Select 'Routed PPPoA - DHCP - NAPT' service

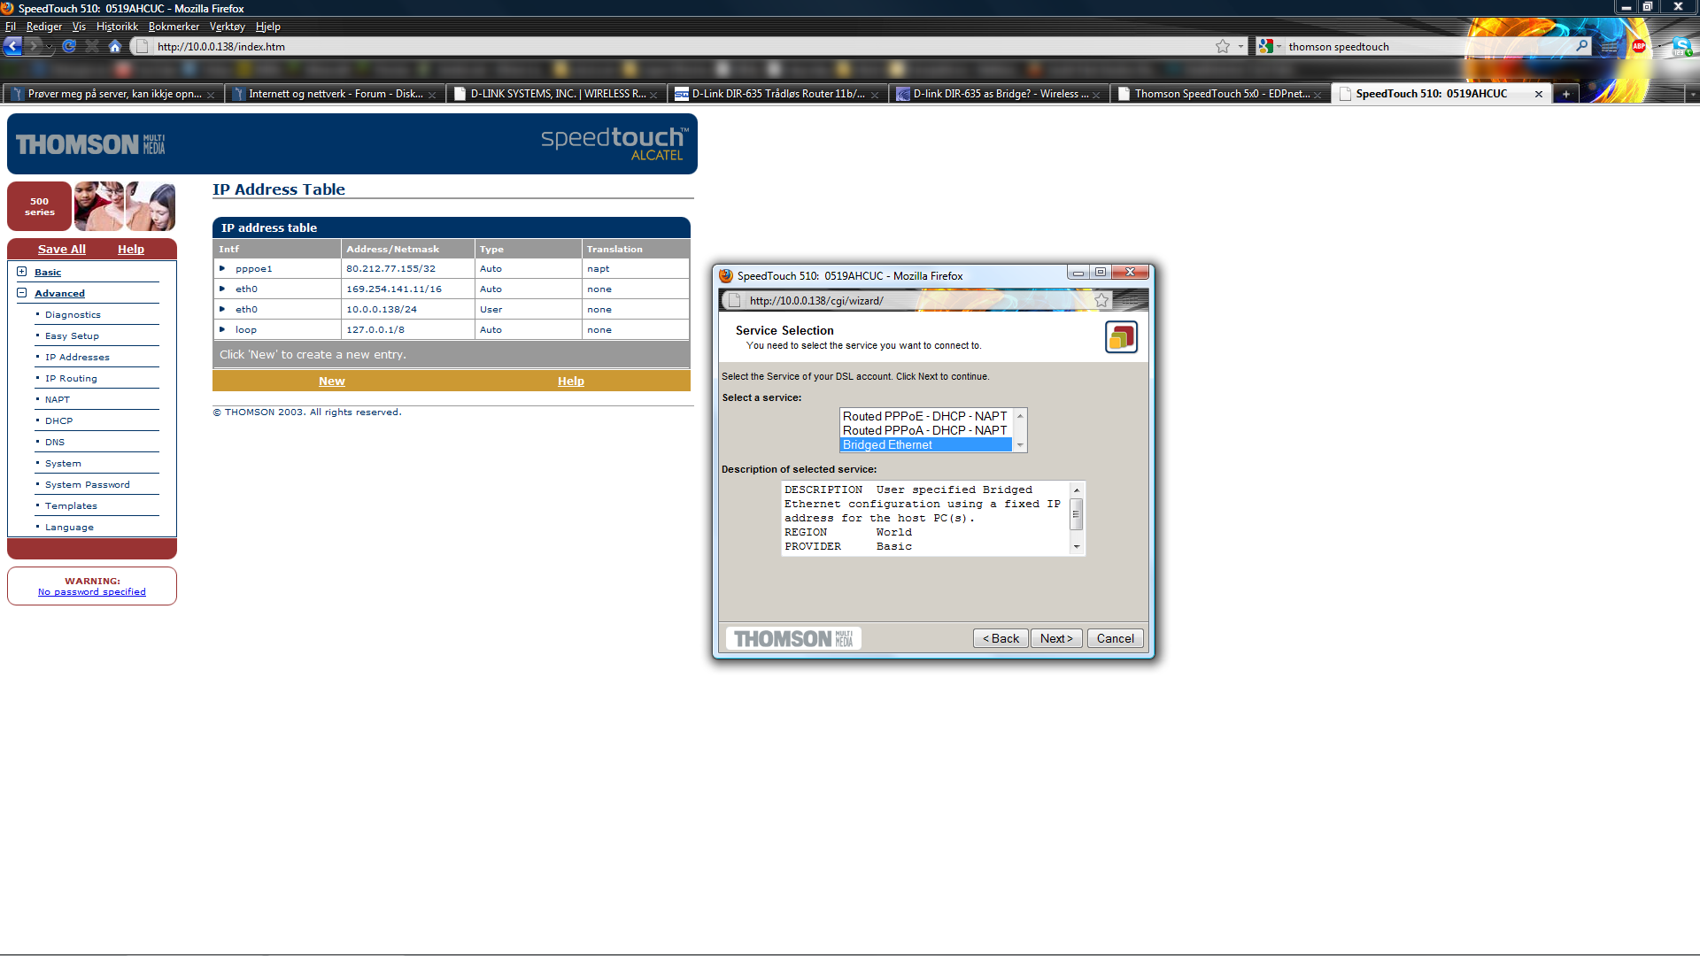pyautogui.click(x=925, y=430)
